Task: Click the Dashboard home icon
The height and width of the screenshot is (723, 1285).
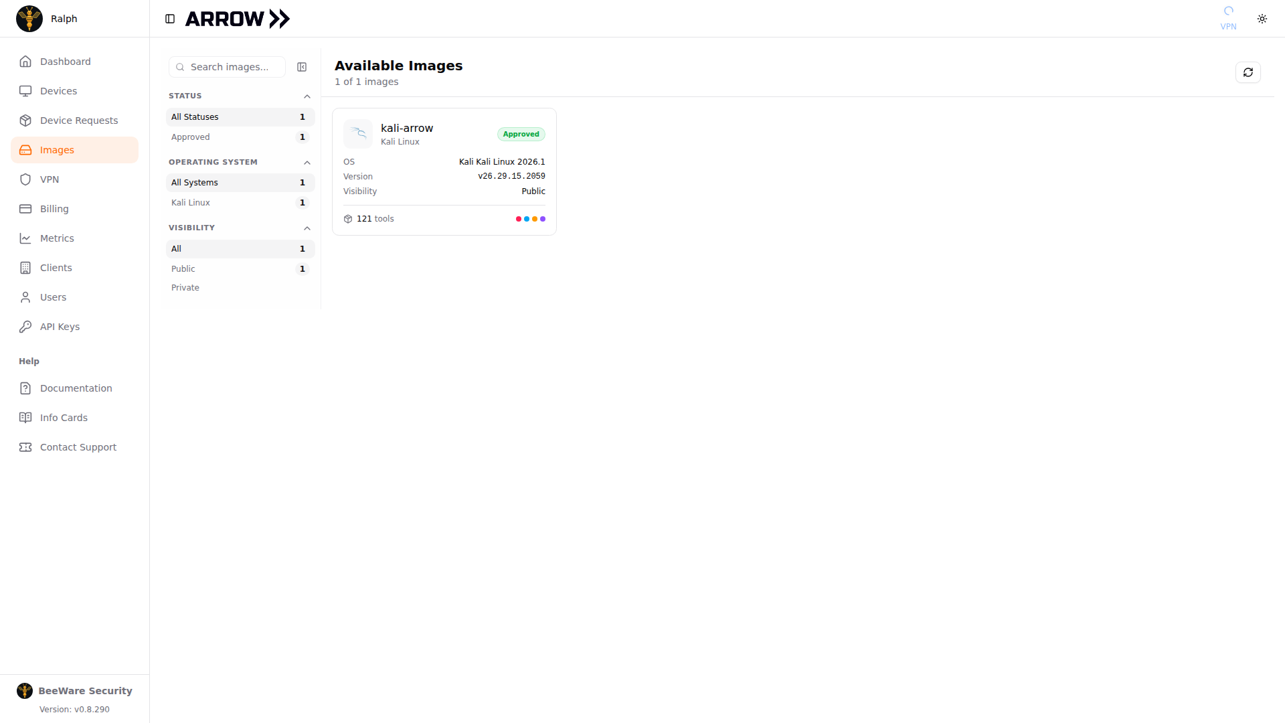Action: click(25, 62)
